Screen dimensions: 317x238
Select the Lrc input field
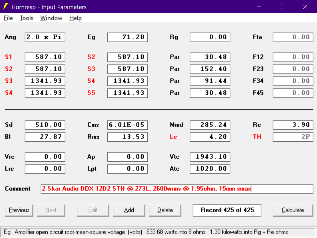pos(45,169)
